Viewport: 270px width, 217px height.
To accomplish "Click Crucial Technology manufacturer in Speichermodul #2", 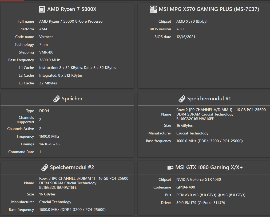I will coord(55,202).
